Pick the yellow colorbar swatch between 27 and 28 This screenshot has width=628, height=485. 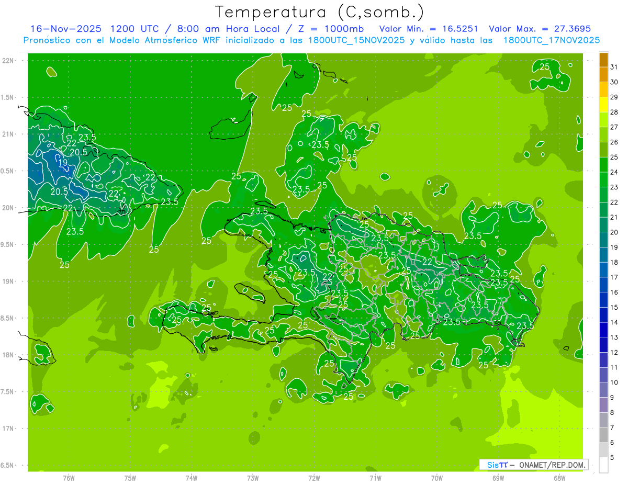point(603,119)
